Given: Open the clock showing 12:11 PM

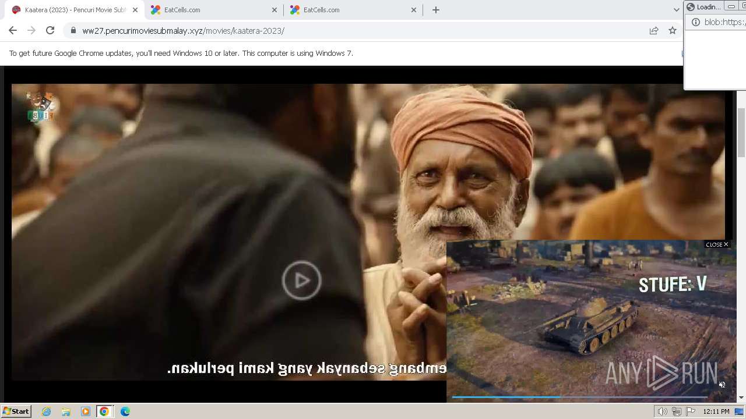Looking at the screenshot, I should (x=716, y=411).
